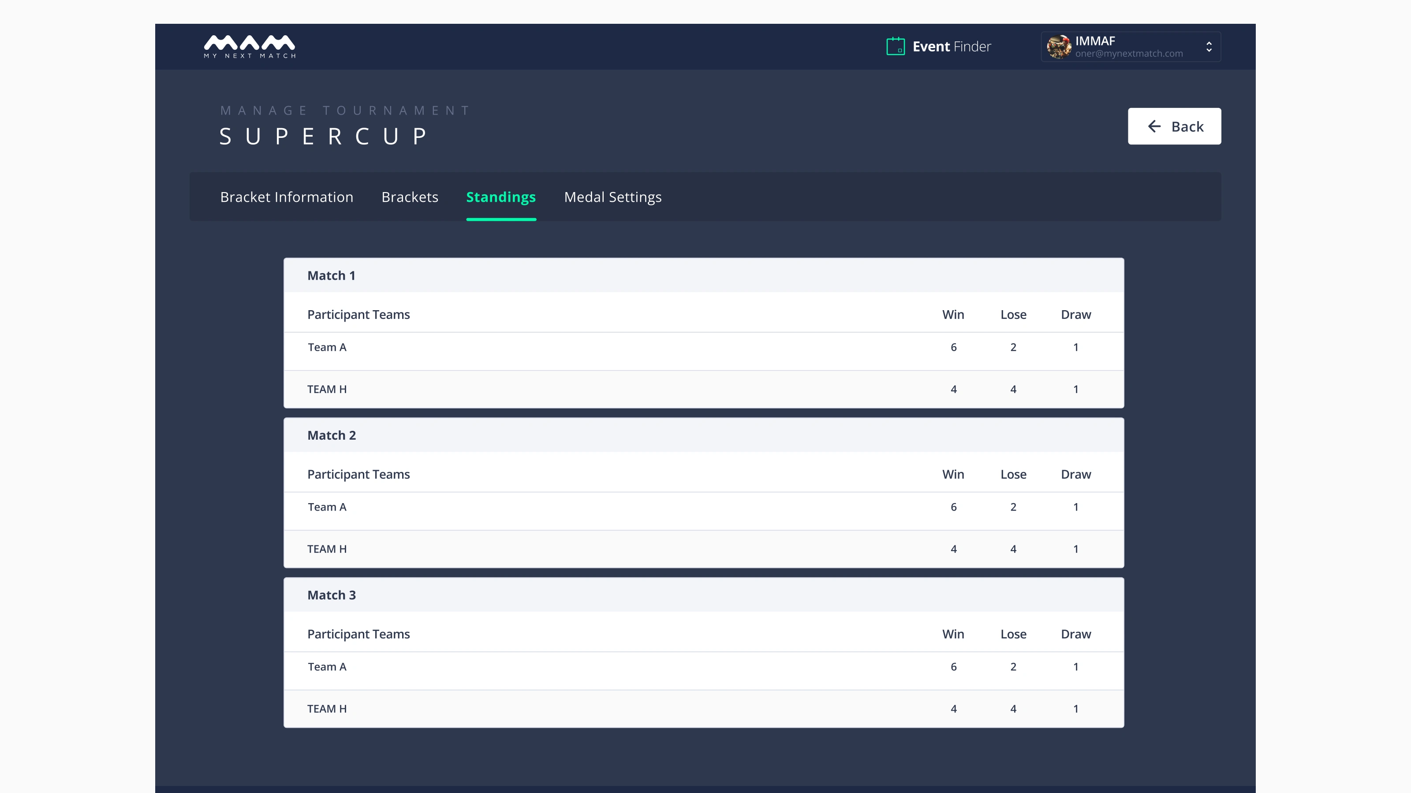This screenshot has height=793, width=1411.
Task: Select TEAM H row in Match 2
Action: click(704, 549)
